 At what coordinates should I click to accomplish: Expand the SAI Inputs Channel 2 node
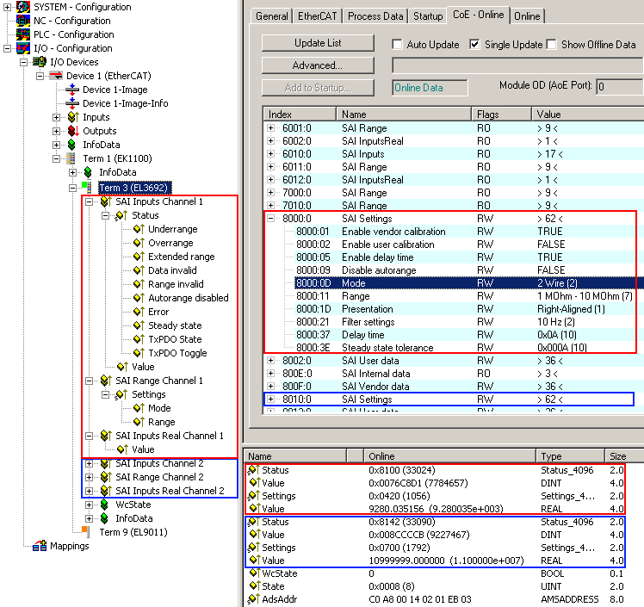tap(90, 464)
